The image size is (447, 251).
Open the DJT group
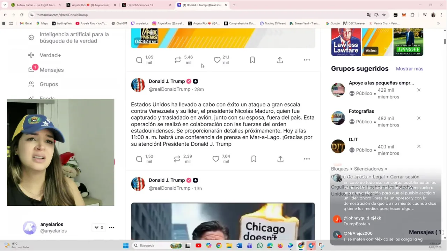point(353,139)
